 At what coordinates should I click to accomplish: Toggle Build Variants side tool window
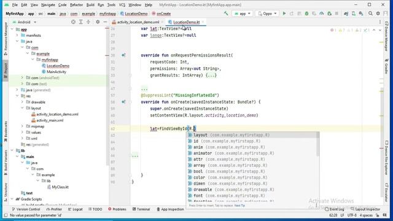coord(6,163)
